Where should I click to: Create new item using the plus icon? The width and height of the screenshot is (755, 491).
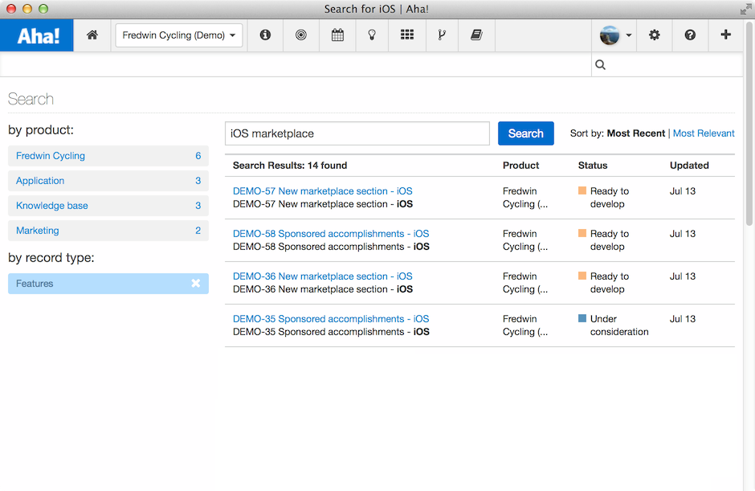click(725, 35)
